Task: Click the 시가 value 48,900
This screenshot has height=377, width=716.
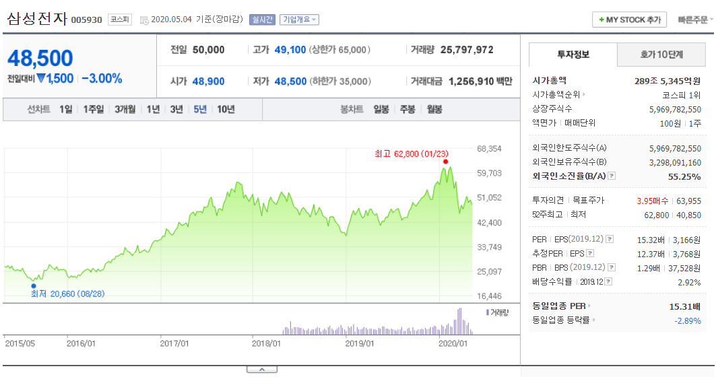Action: point(208,81)
